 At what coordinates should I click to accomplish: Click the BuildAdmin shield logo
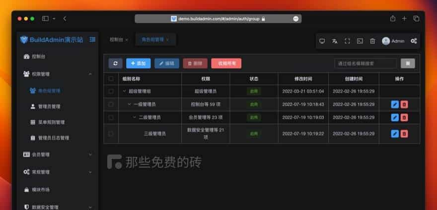point(24,40)
